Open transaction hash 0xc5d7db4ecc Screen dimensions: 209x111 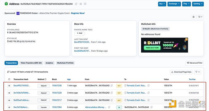point(21,107)
